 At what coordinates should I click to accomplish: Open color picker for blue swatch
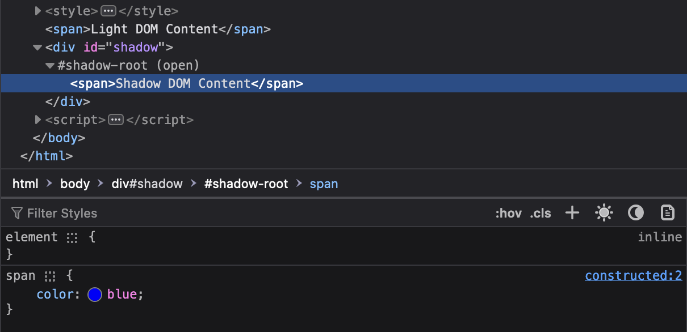95,295
